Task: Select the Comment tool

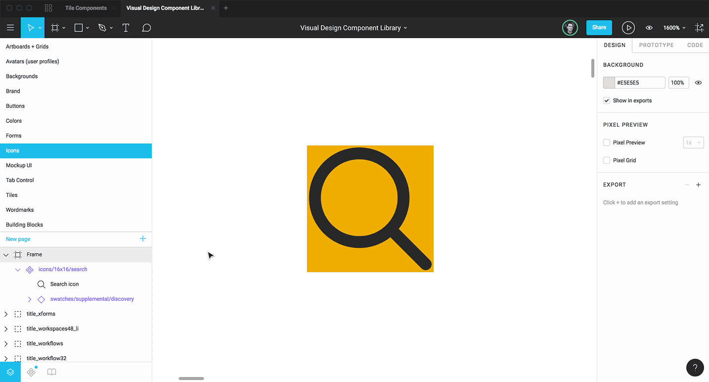Action: tap(146, 28)
